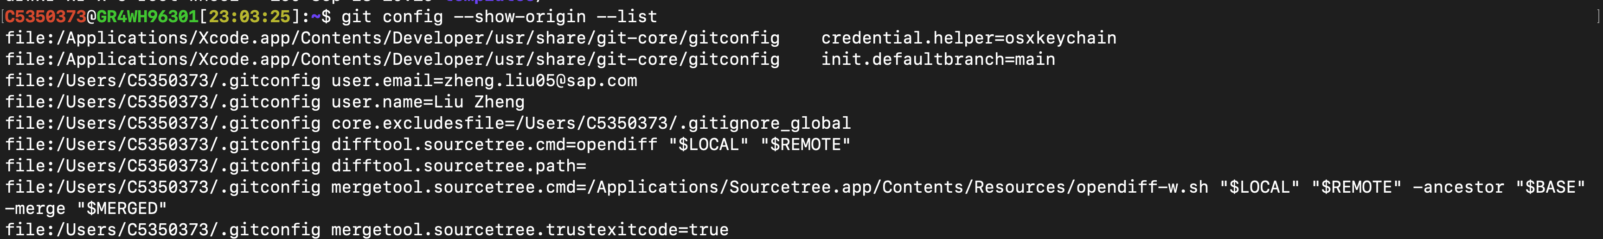The width and height of the screenshot is (1603, 239).
Task: Click the init.defaultbranch=main entry
Action: (938, 60)
